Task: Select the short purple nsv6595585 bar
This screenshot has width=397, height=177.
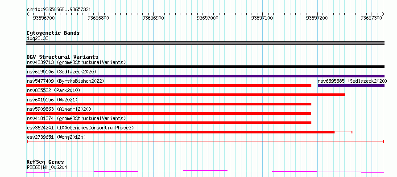Action: (x=351, y=85)
